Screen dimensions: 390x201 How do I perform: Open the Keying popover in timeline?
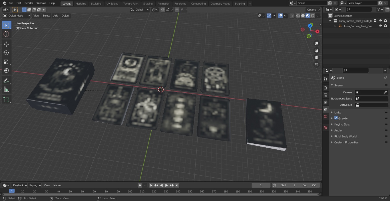(x=35, y=185)
